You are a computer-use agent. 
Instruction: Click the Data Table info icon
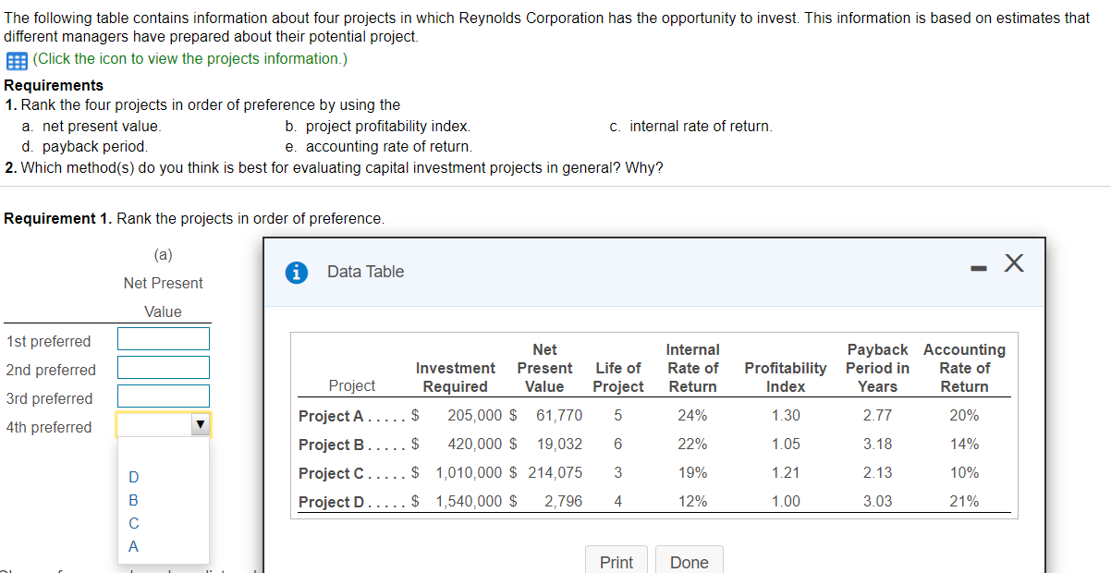pyautogui.click(x=297, y=272)
